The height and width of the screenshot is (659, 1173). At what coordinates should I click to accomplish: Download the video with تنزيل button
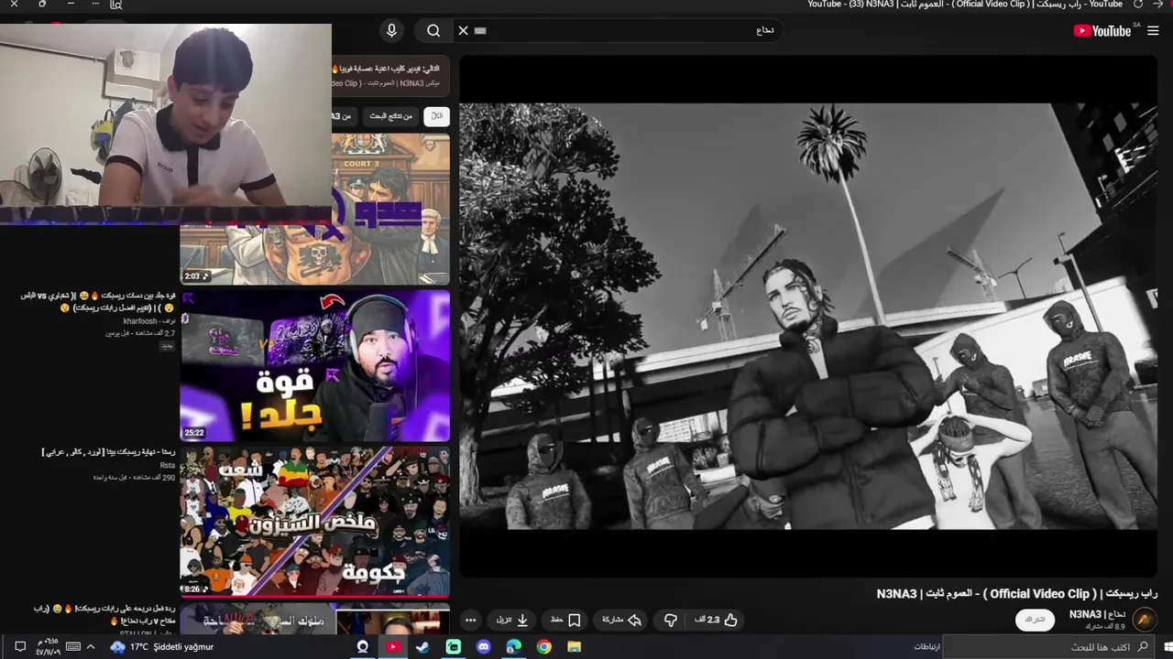click(x=512, y=620)
